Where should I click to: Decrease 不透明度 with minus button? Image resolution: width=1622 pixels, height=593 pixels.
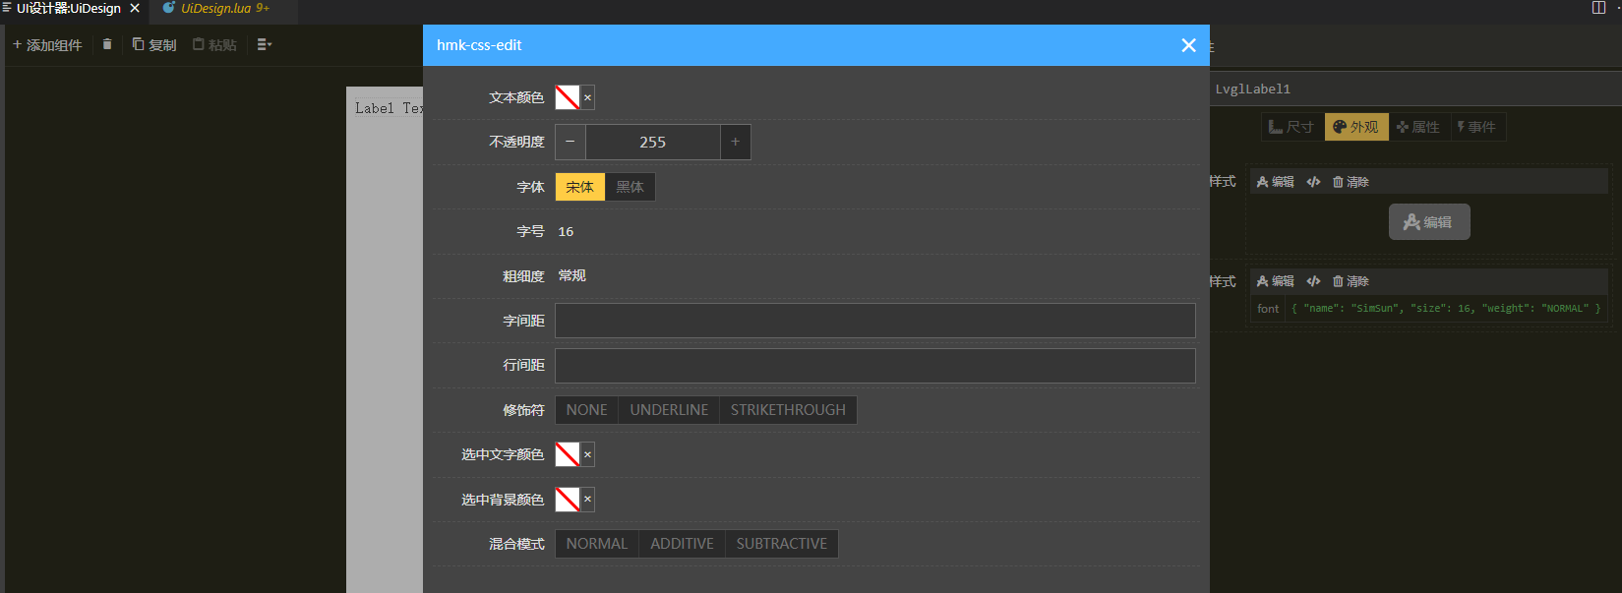pos(571,142)
